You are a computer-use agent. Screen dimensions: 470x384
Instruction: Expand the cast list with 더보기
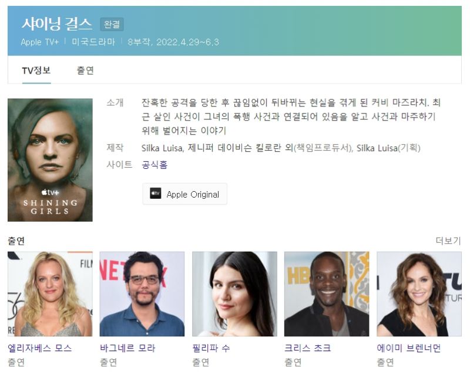click(448, 241)
